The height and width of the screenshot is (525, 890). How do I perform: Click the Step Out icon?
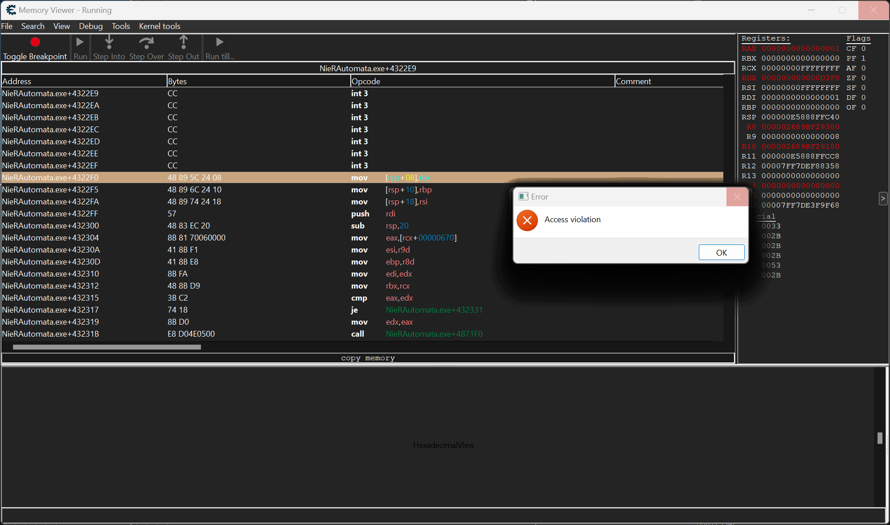184,42
